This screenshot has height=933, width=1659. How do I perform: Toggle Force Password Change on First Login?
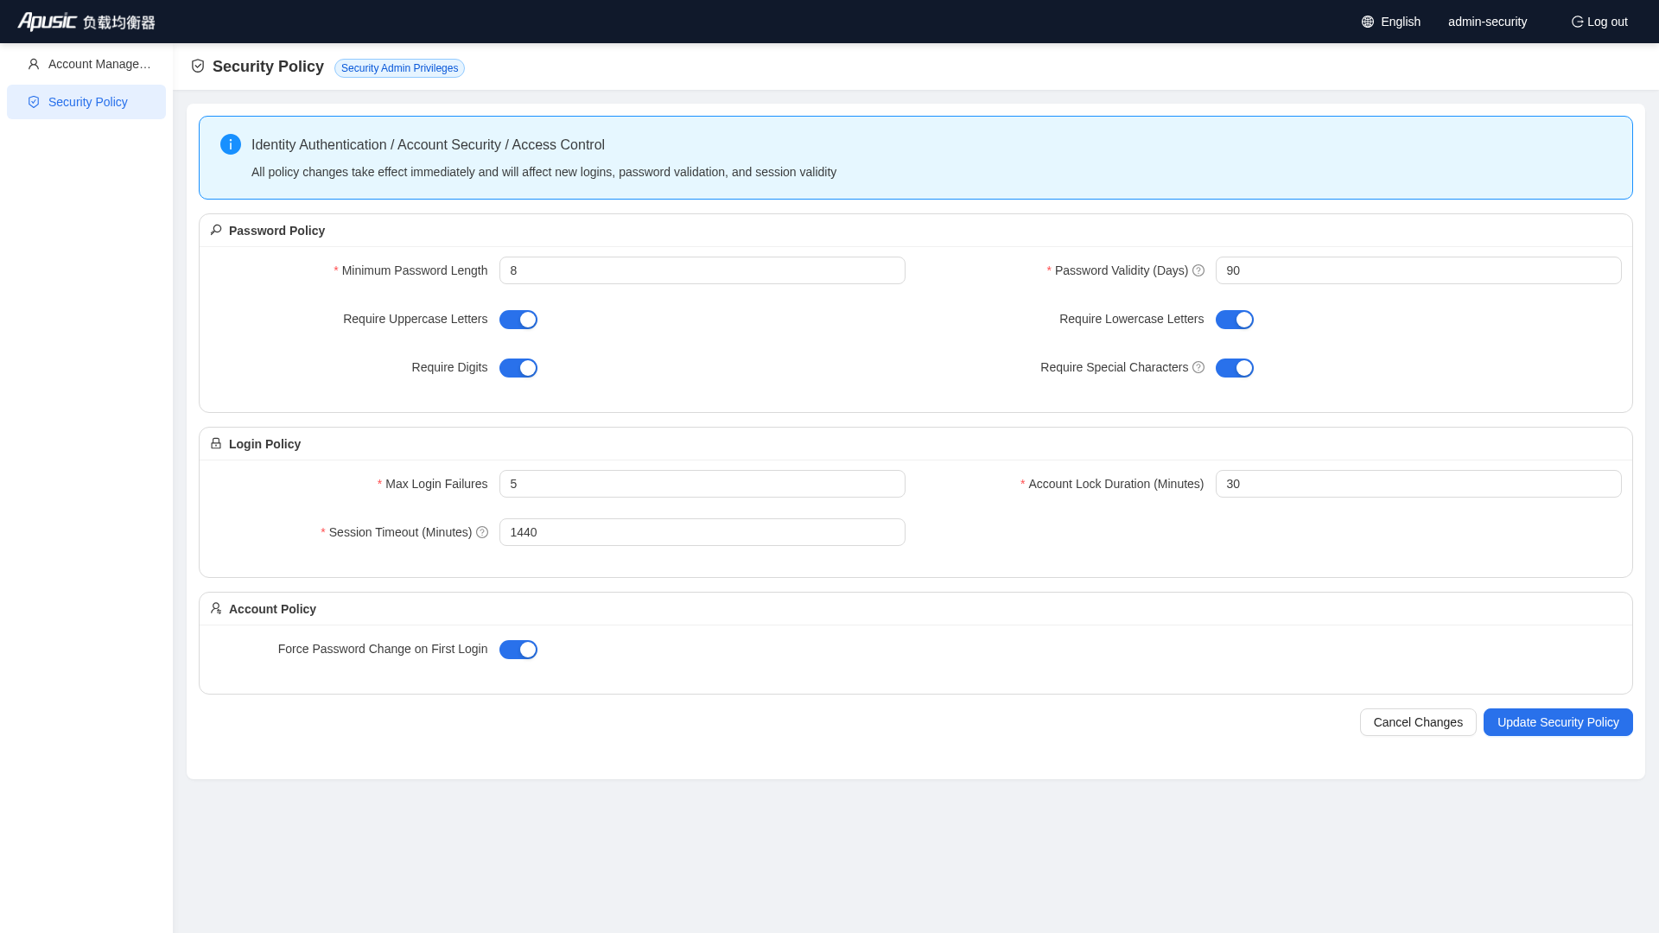tap(518, 650)
